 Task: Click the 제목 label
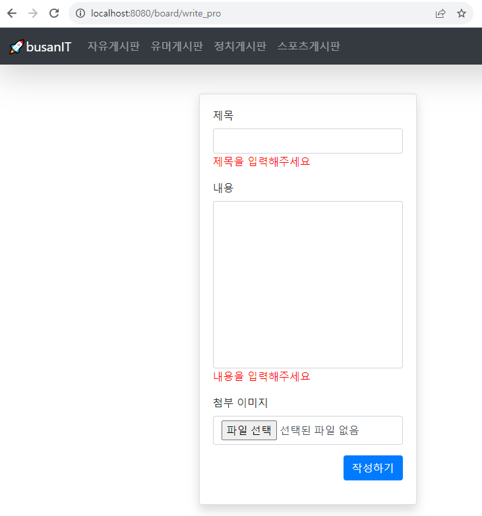[224, 115]
